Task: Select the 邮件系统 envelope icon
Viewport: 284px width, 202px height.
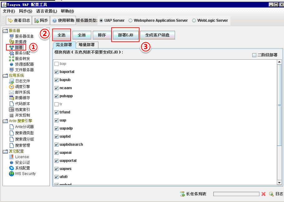Action: pyautogui.click(x=12, y=92)
